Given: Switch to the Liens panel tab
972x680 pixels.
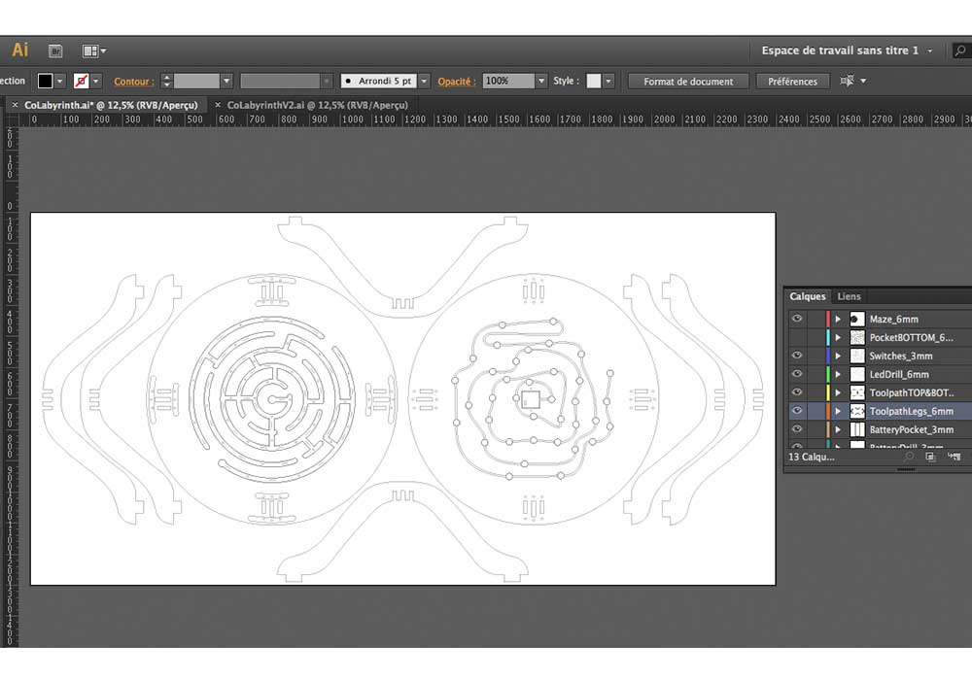Looking at the screenshot, I should click(x=849, y=296).
